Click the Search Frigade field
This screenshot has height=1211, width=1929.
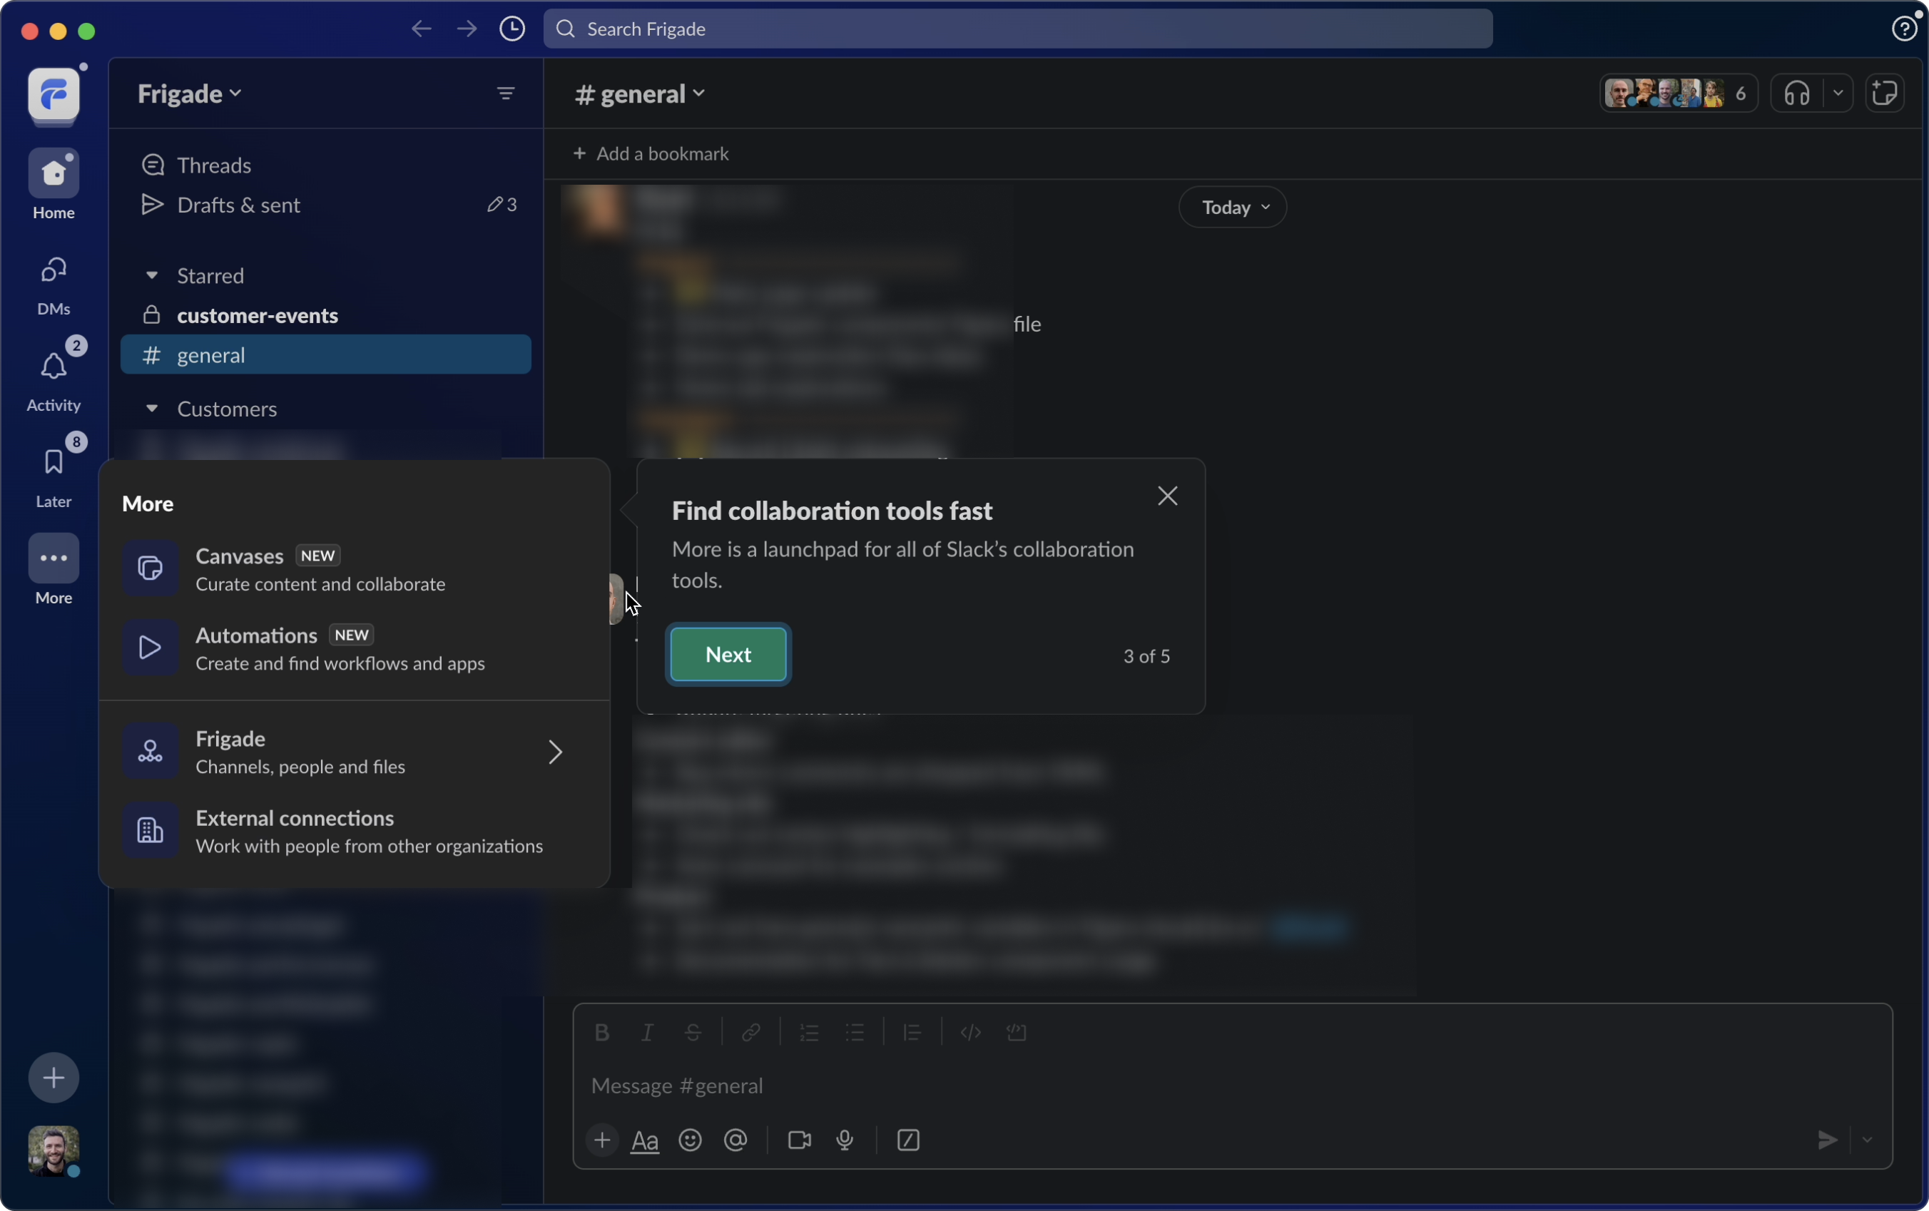click(1017, 29)
